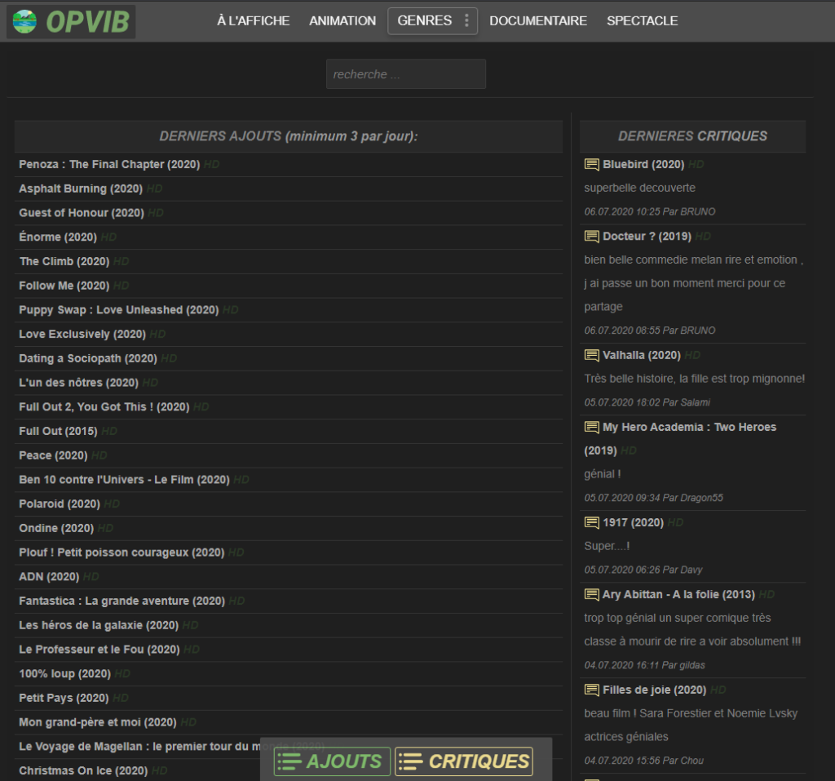Click '05.07.2020 18:02 Par Salami' timestamp
This screenshot has height=781, width=835.
coord(647,402)
